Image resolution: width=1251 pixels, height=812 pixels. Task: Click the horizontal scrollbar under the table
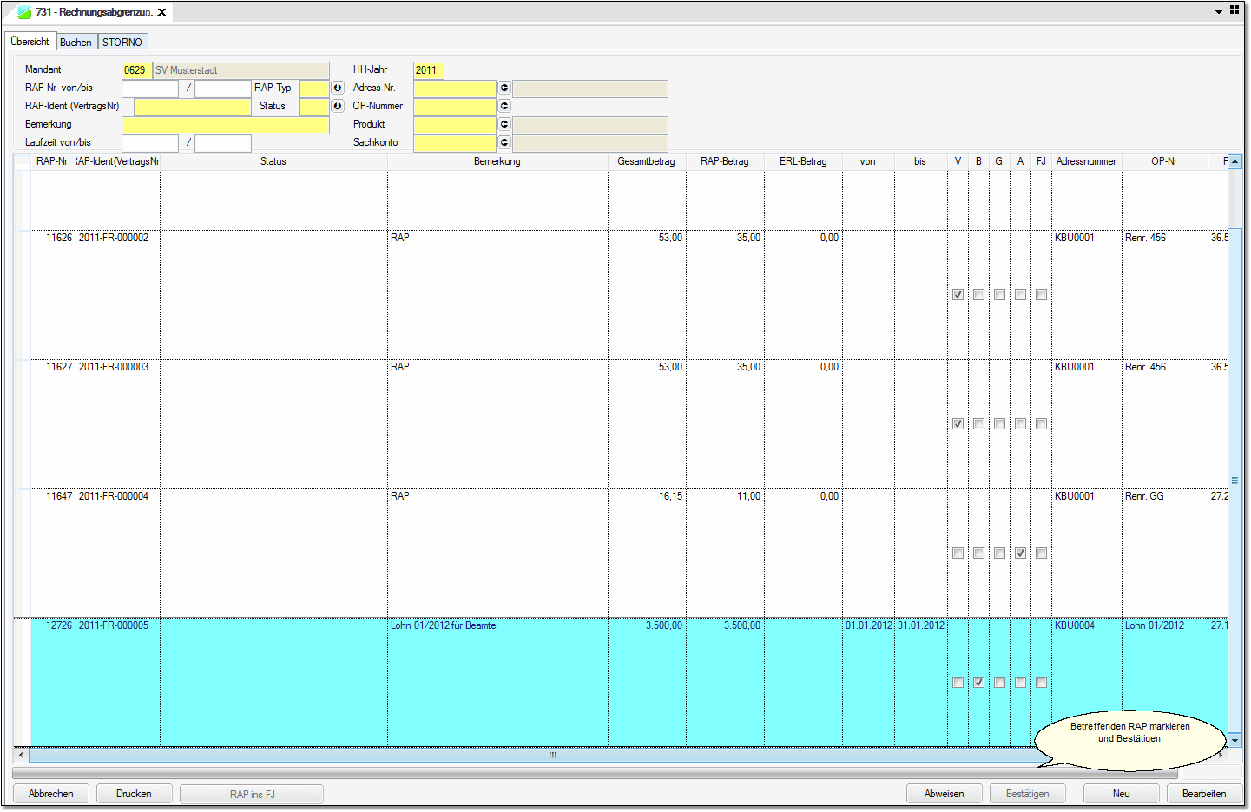pos(552,755)
